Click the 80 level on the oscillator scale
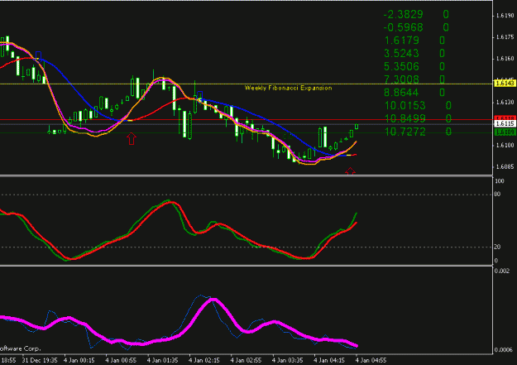The image size is (517, 365). (497, 194)
